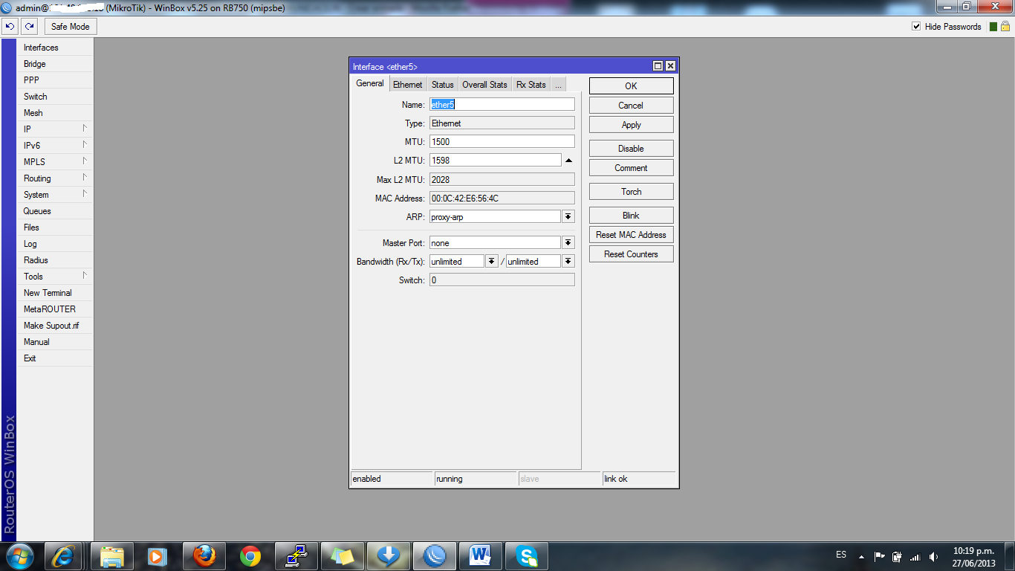Click the Cancel button
The height and width of the screenshot is (571, 1015).
click(632, 106)
